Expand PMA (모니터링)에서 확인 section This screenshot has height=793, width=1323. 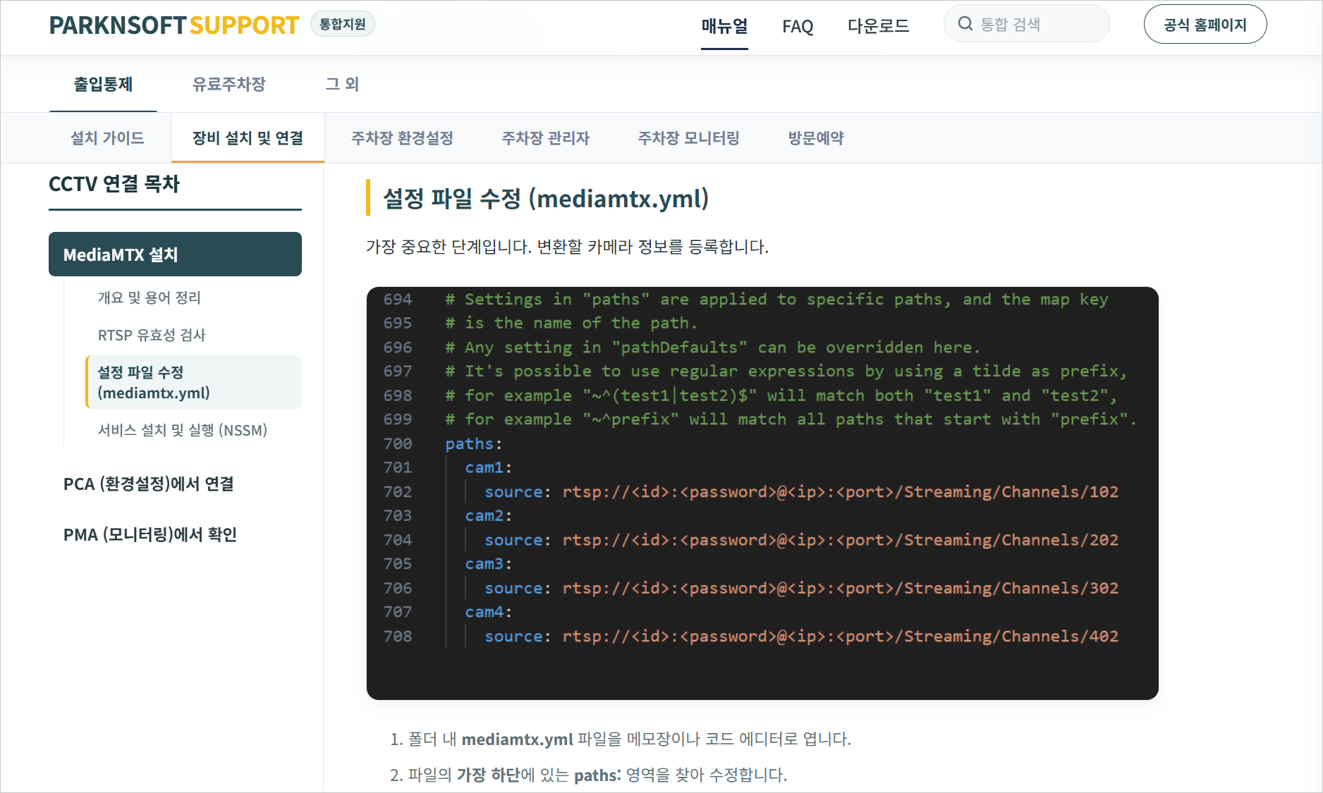click(150, 535)
